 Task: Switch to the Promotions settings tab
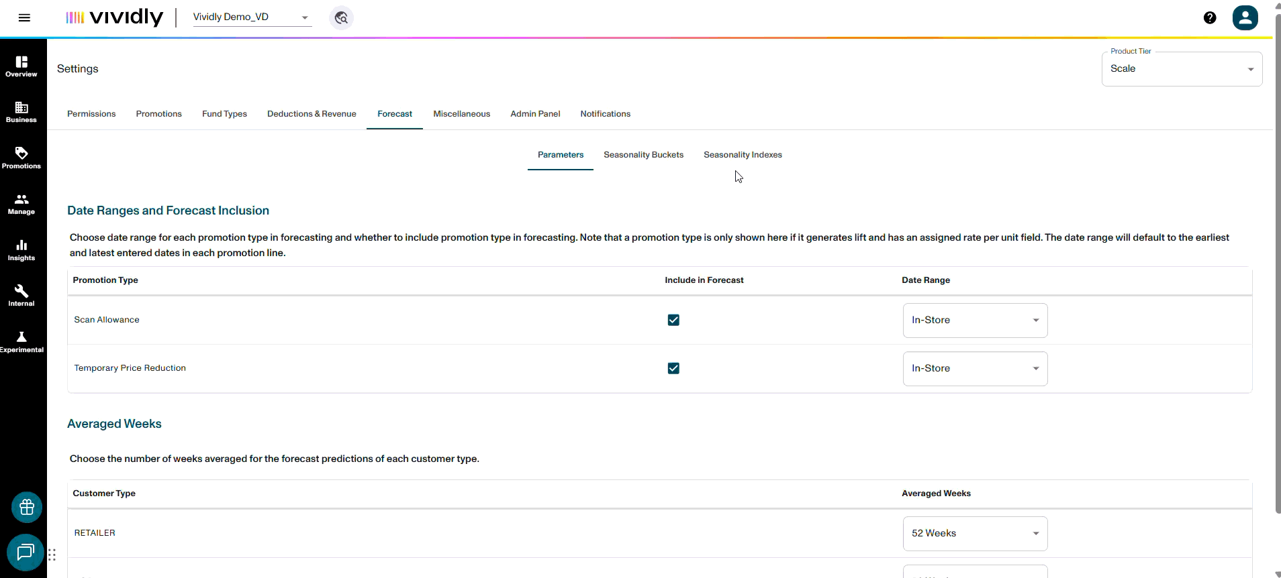pyautogui.click(x=158, y=114)
